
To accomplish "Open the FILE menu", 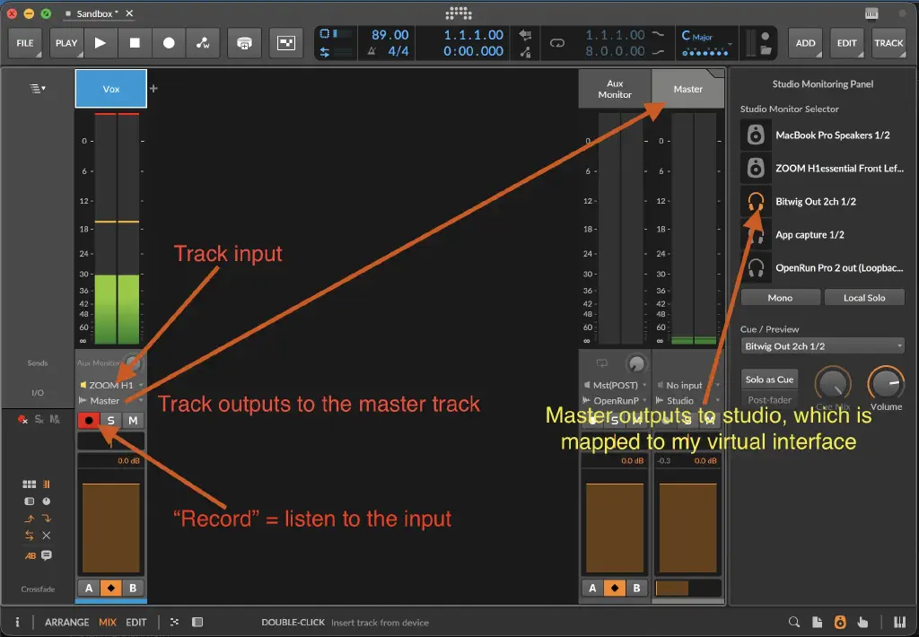I will point(24,42).
